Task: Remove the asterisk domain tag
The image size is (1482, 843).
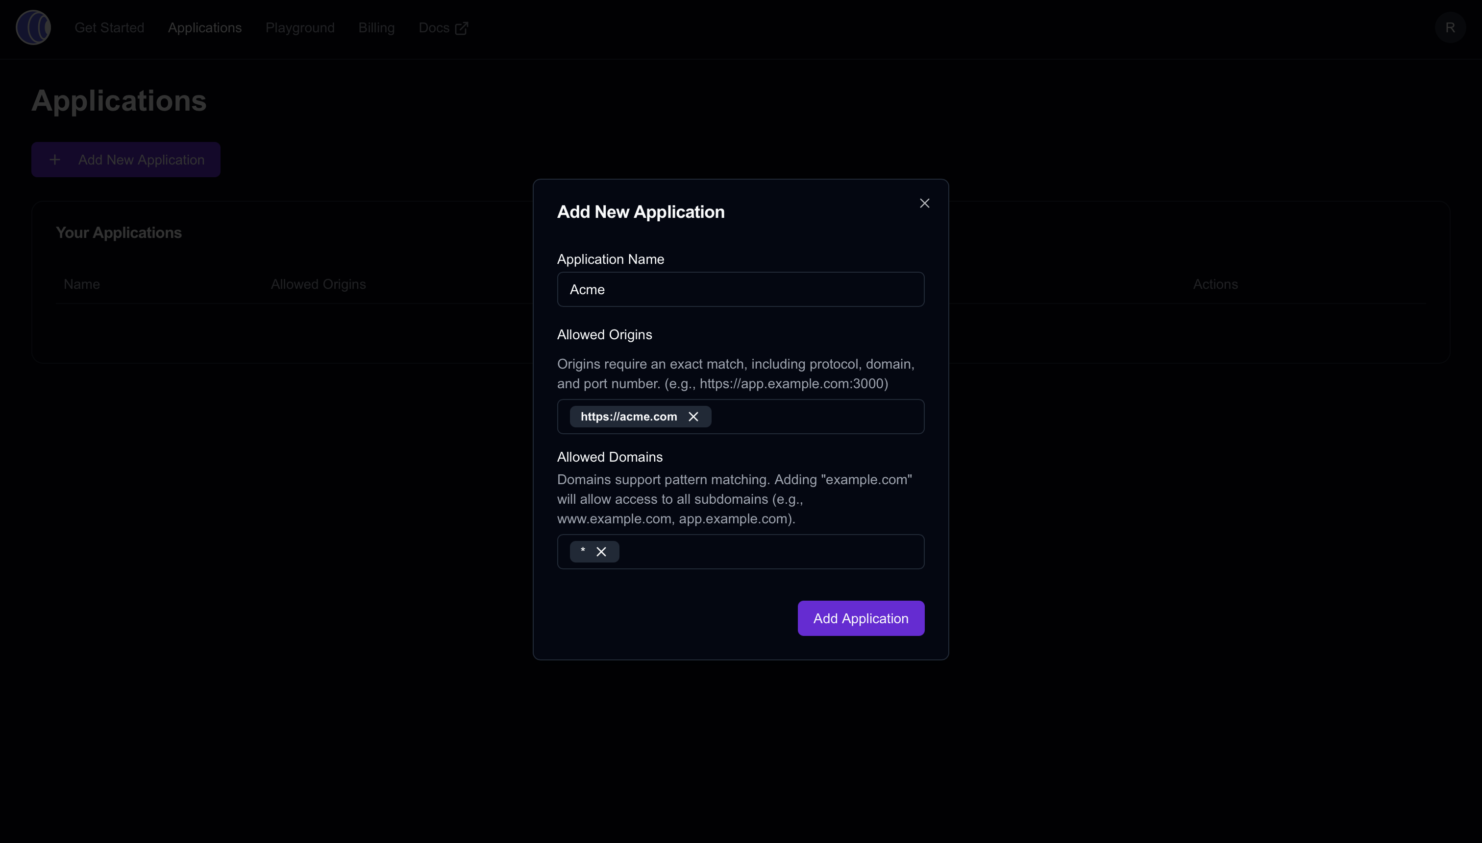Action: click(x=601, y=552)
